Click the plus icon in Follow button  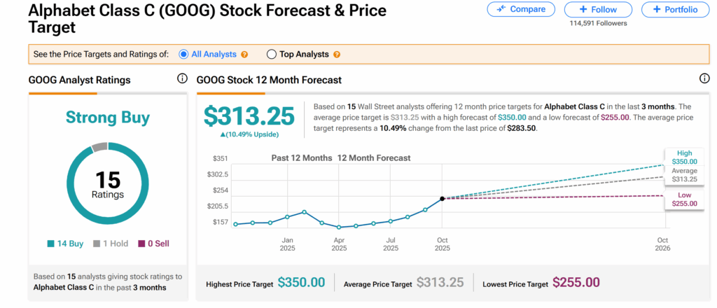[583, 10]
